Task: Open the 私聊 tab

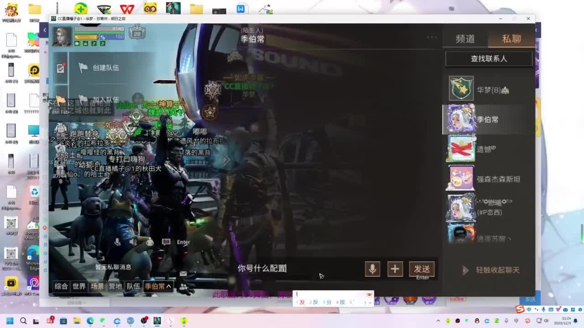Action: pos(511,39)
